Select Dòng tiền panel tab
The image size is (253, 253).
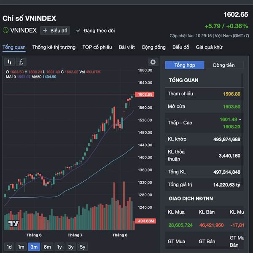point(224,65)
